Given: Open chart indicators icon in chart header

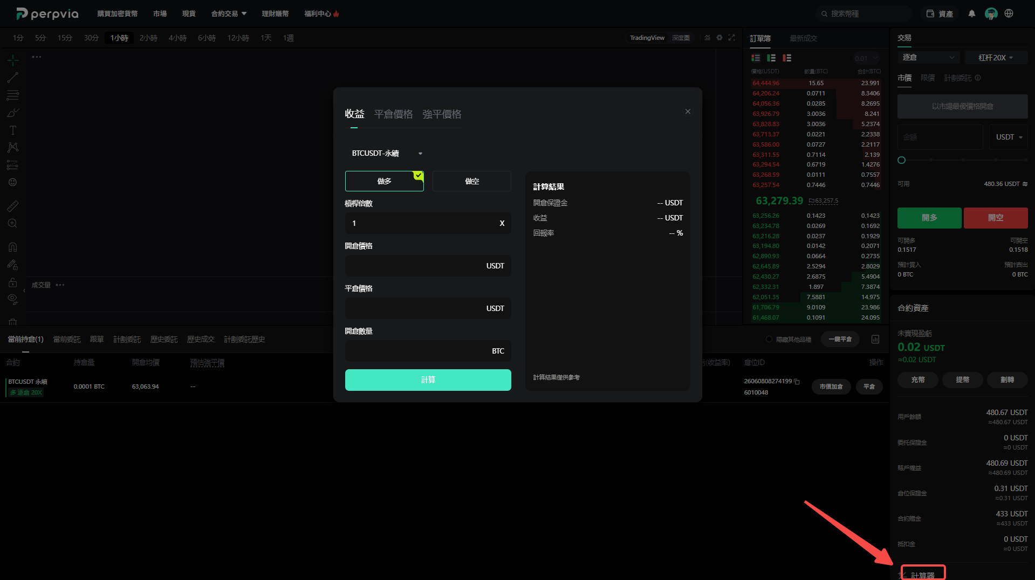Looking at the screenshot, I should pyautogui.click(x=707, y=38).
